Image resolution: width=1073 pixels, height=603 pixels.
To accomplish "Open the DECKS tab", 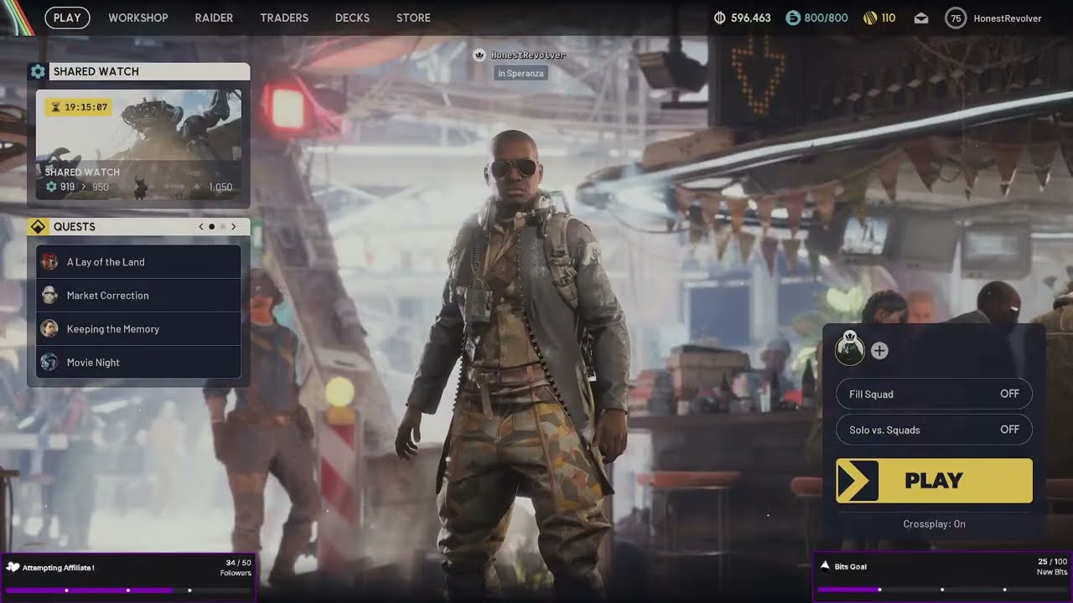I will [352, 18].
